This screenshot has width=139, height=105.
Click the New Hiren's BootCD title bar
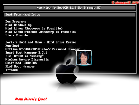point(69,8)
